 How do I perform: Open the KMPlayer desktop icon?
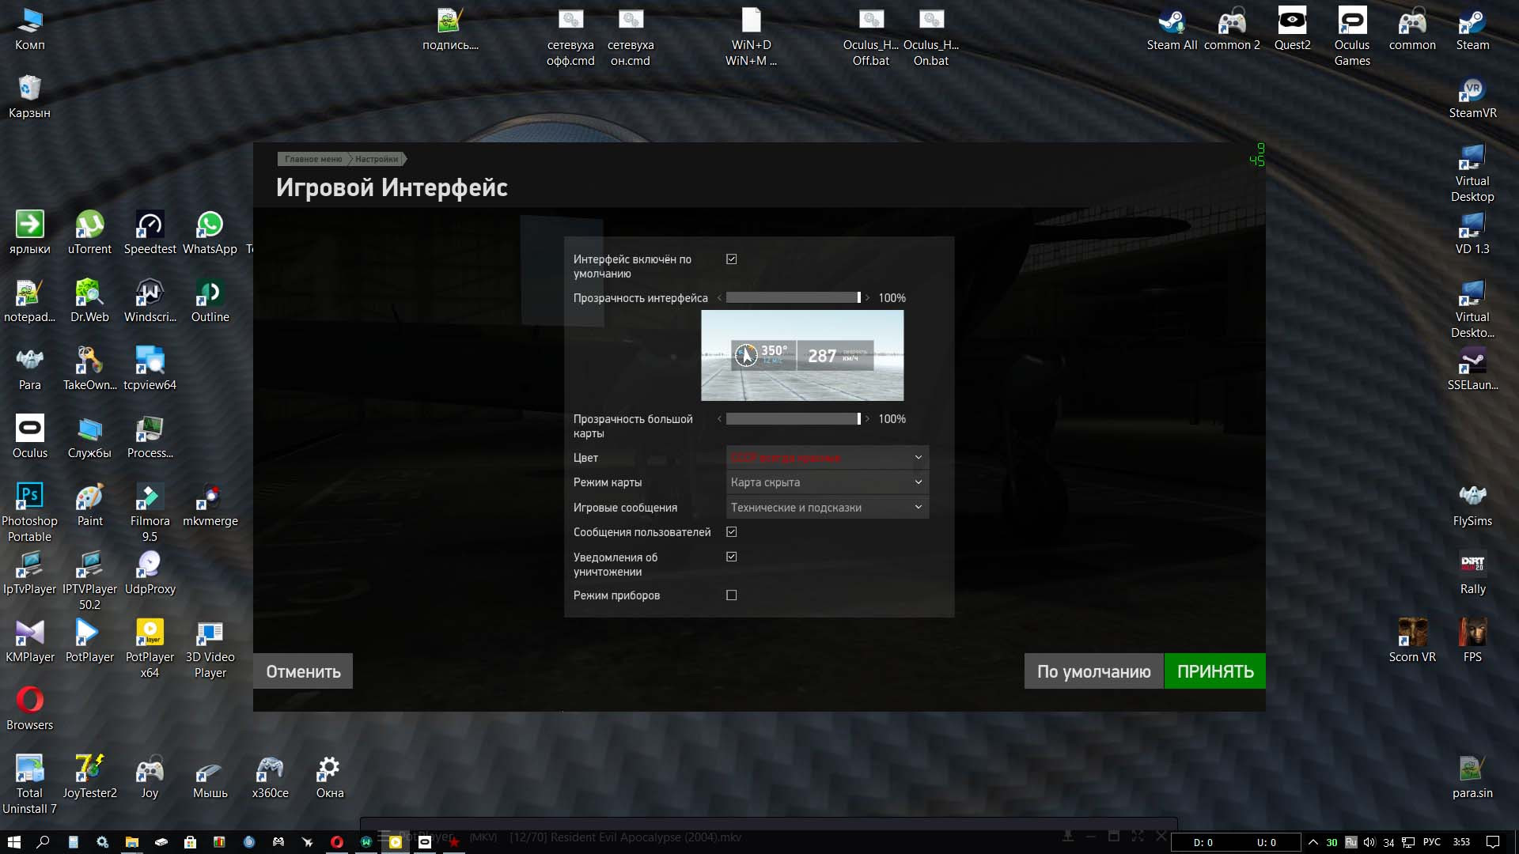29,641
